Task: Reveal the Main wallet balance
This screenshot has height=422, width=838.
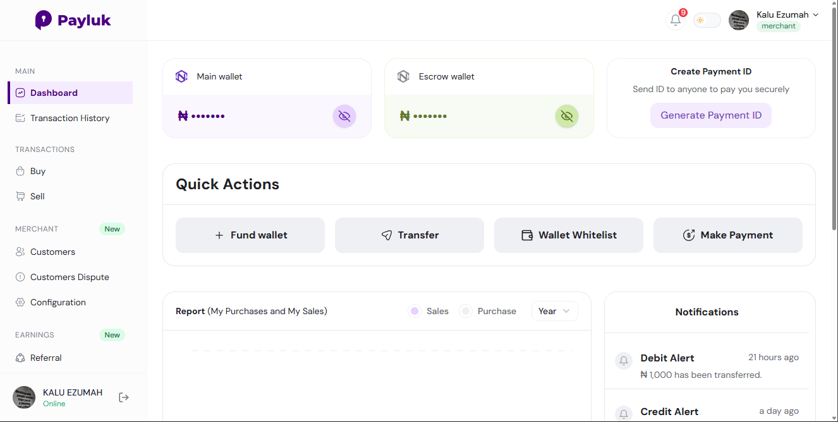Action: coord(344,116)
